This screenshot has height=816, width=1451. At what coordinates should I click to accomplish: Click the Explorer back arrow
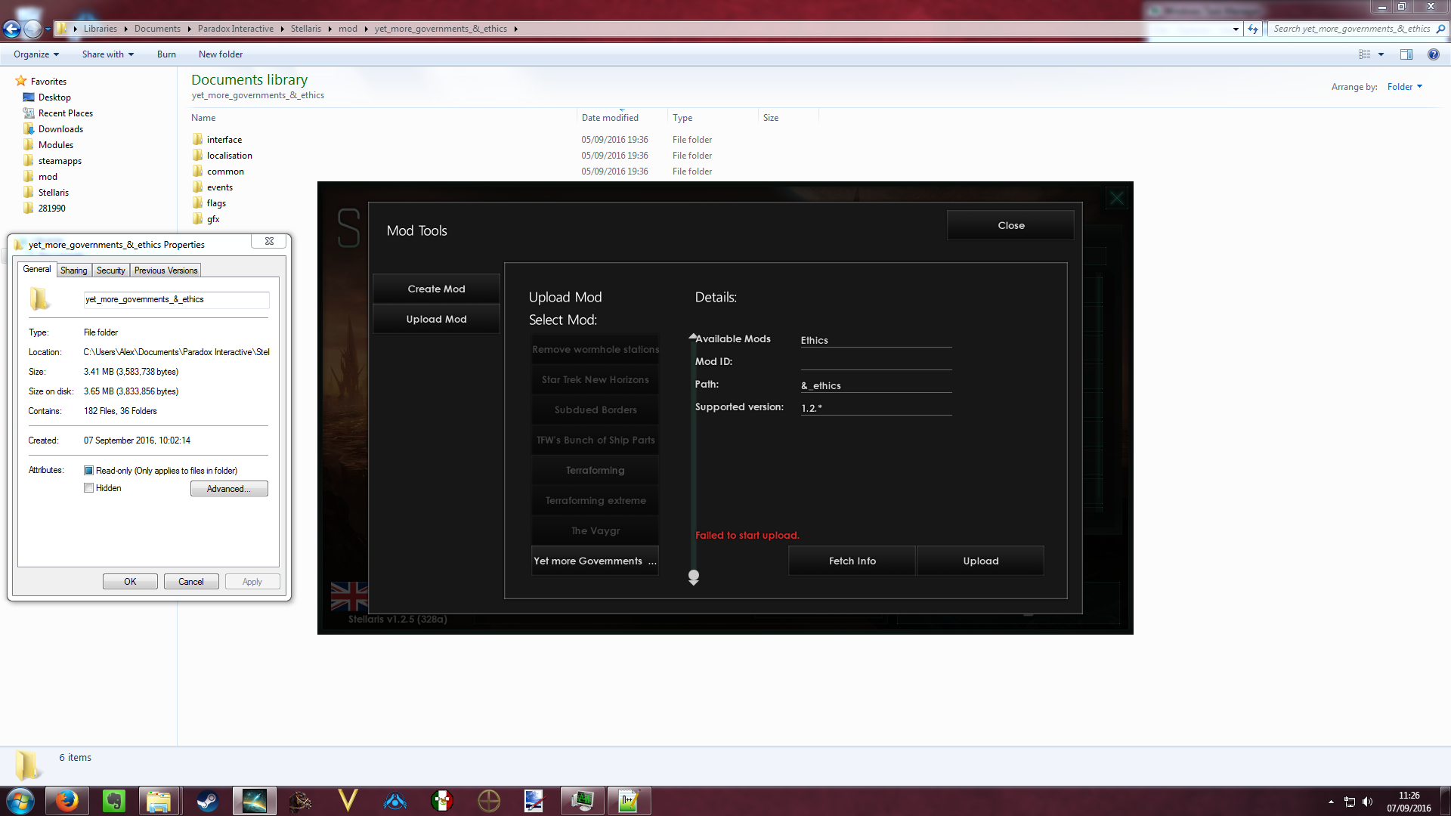[12, 29]
